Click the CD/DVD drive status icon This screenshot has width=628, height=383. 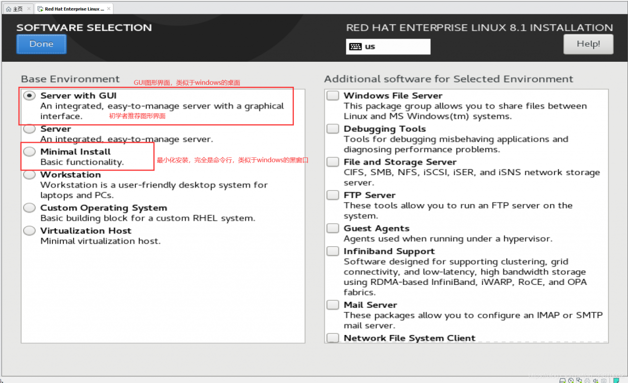572,380
